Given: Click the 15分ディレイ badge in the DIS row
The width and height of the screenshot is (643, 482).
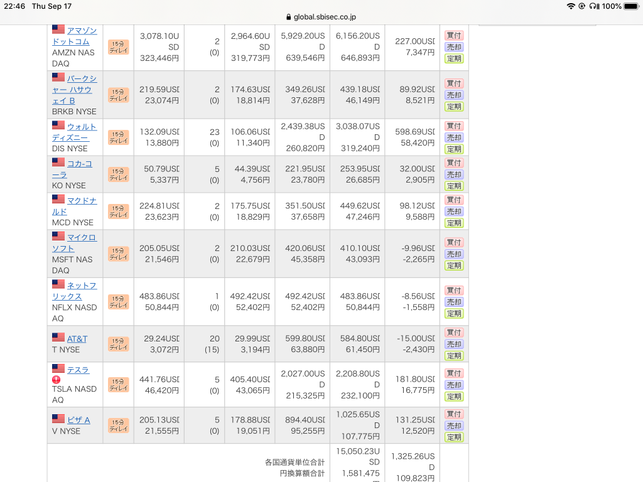Looking at the screenshot, I should pyautogui.click(x=119, y=137).
